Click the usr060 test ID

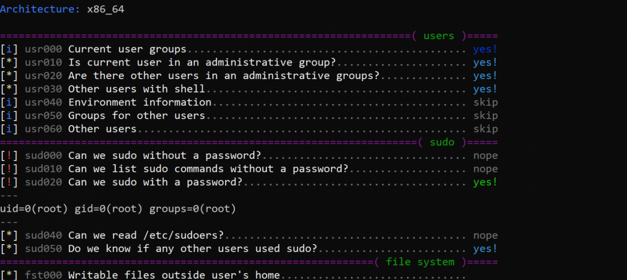point(43,129)
